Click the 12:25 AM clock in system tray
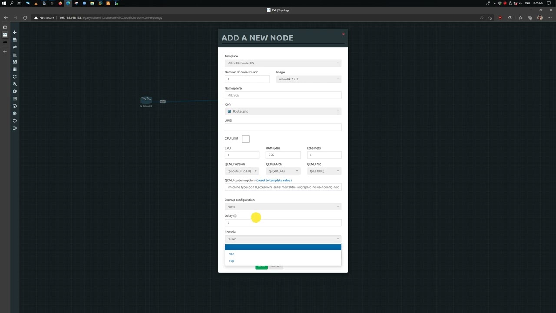This screenshot has width=556, height=313. tap(538, 3)
